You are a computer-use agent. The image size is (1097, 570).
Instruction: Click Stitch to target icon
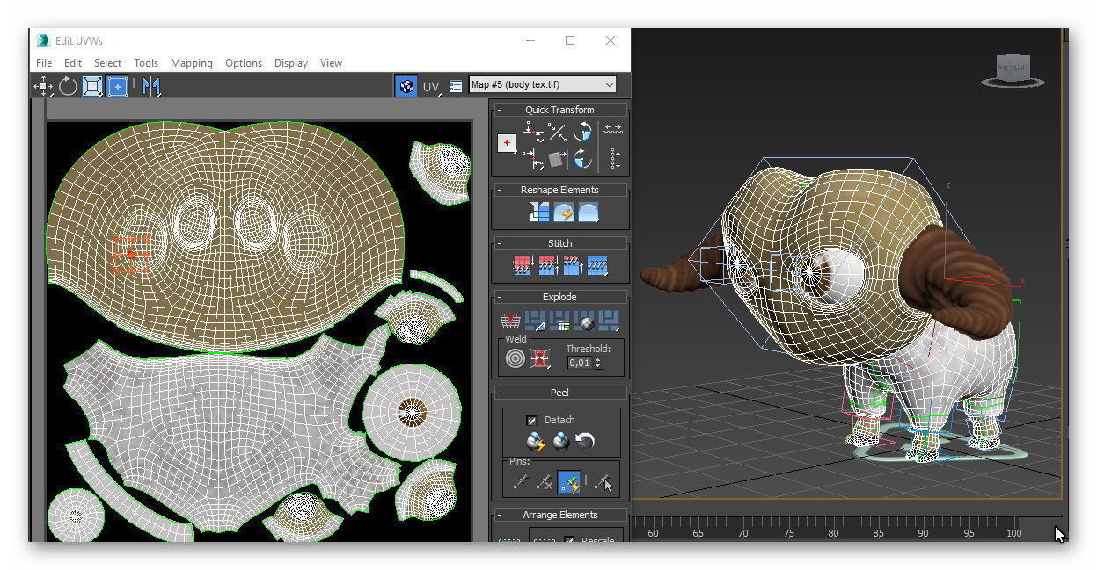tap(523, 265)
